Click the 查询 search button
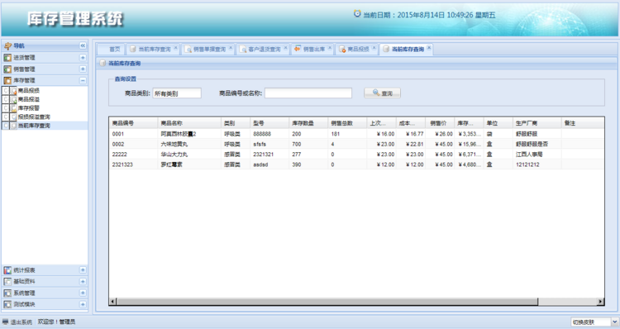620x329 pixels. pyautogui.click(x=383, y=93)
